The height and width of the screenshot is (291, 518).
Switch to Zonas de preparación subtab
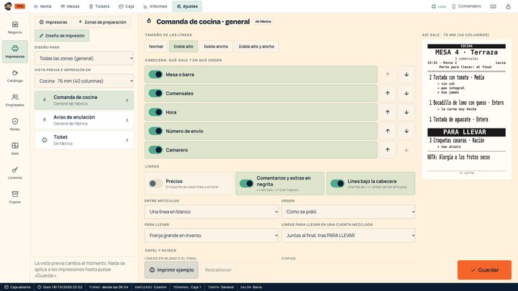tap(102, 22)
